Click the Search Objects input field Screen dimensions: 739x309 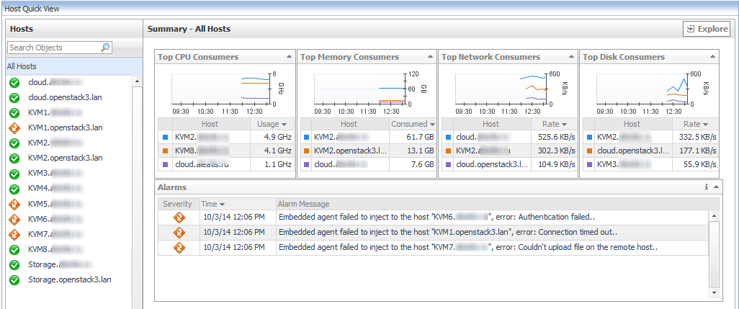tap(53, 48)
